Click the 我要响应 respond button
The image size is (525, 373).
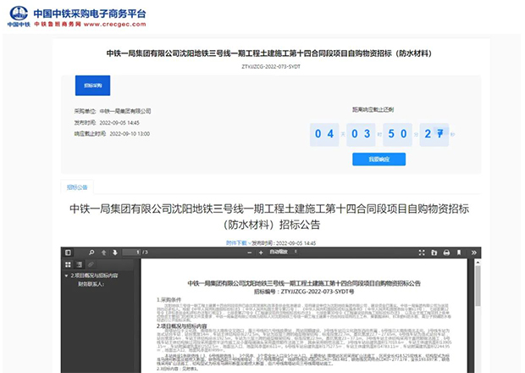[x=379, y=159]
